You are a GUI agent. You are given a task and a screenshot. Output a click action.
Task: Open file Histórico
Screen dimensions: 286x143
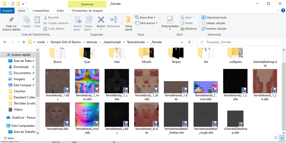[189, 29]
